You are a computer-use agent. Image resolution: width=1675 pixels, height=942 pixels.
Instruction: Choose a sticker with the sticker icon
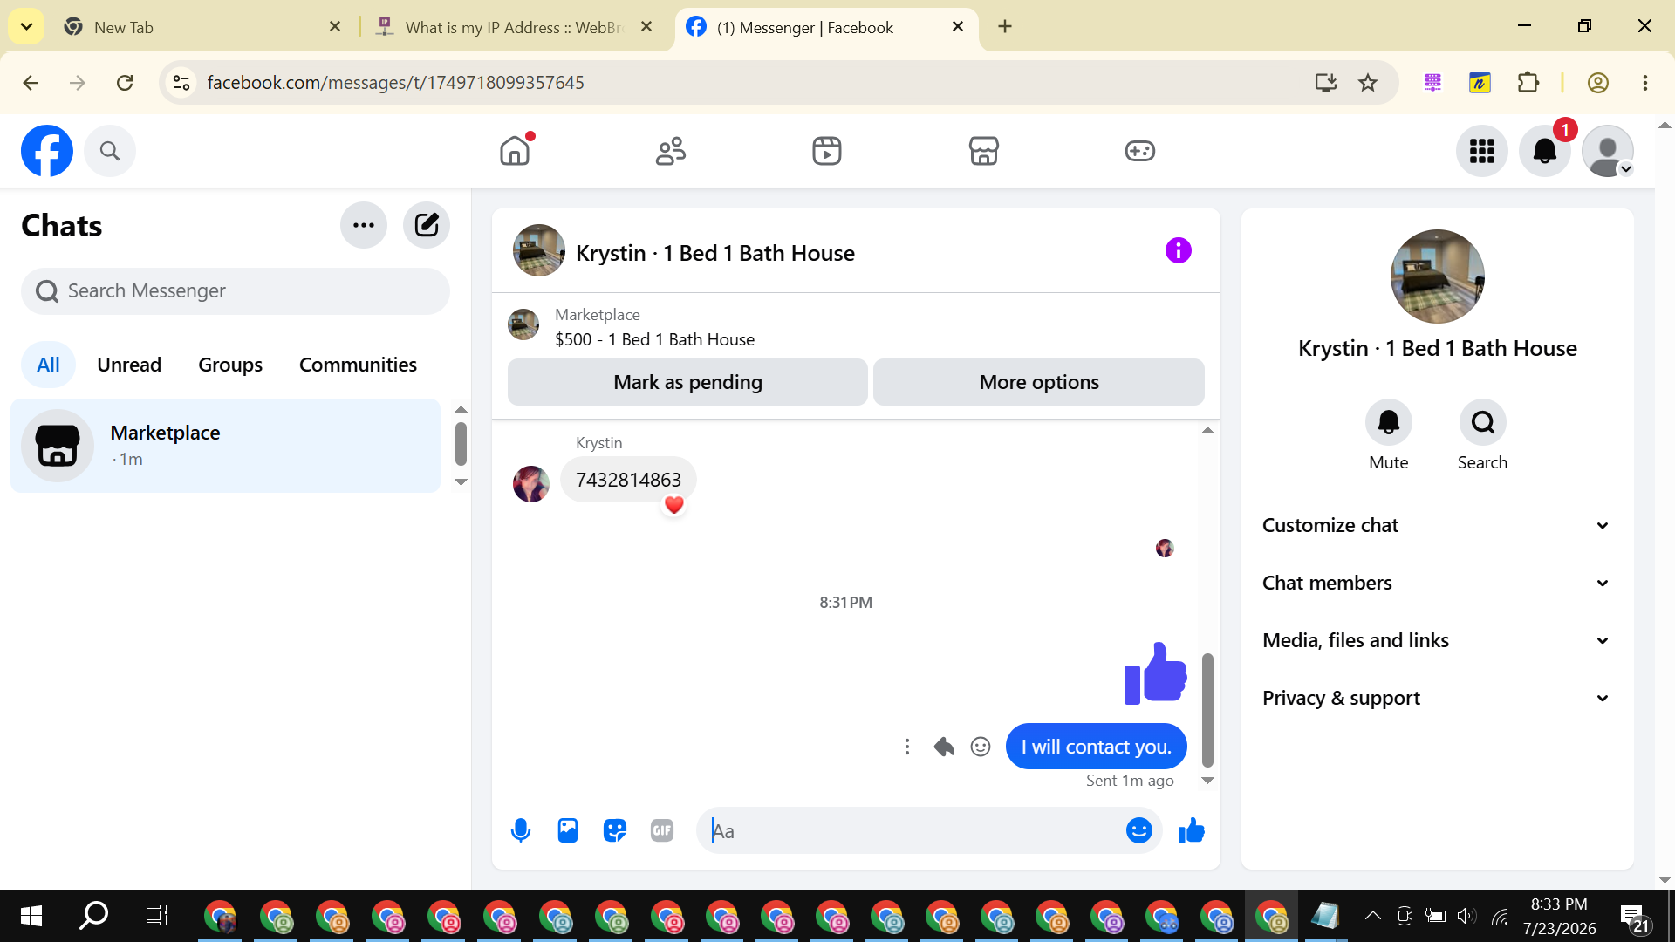[x=615, y=830]
